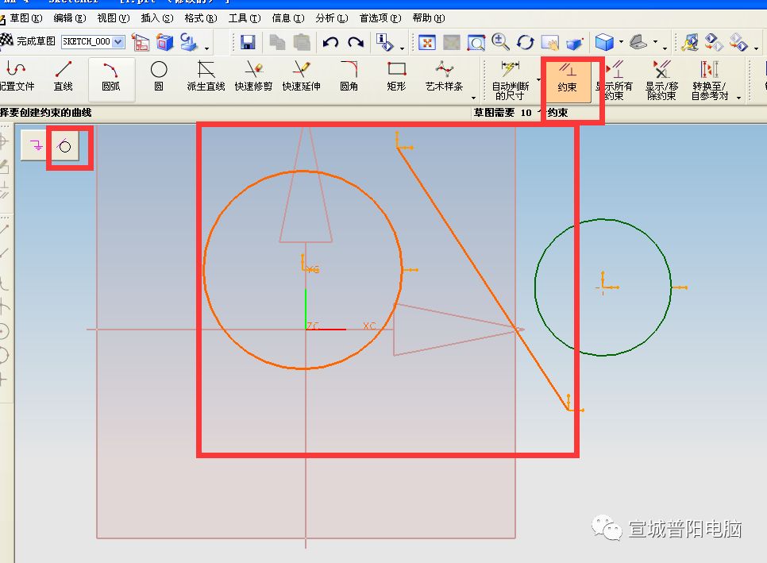Select the 快速修剪 quick trim tool
Screen dimensions: 767x563
[x=253, y=75]
